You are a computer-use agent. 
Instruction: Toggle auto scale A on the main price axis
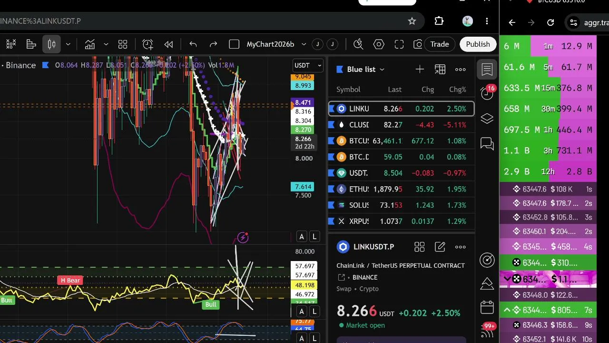[302, 237]
